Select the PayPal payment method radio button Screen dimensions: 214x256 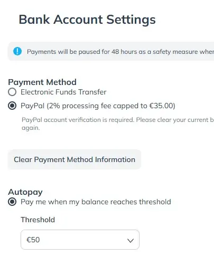(12, 106)
